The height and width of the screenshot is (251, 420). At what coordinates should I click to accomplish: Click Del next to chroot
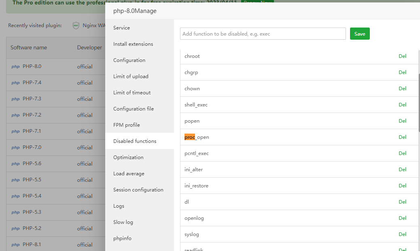(x=402, y=56)
